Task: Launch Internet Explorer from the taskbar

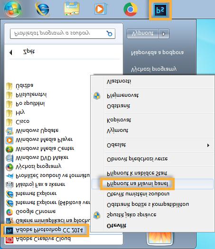Action: [x=42, y=9]
